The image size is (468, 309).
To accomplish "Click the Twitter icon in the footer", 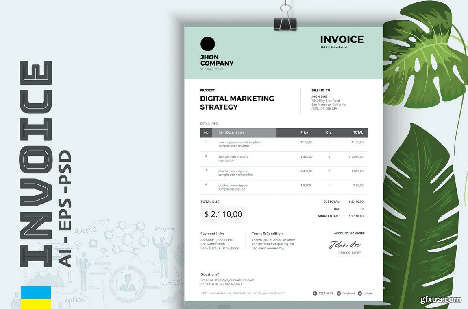I will 360,293.
